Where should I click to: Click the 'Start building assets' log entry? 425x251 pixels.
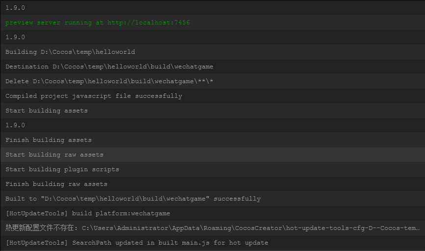pos(47,111)
